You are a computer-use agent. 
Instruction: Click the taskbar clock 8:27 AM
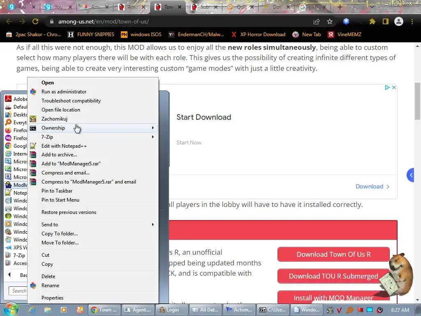[x=400, y=310]
